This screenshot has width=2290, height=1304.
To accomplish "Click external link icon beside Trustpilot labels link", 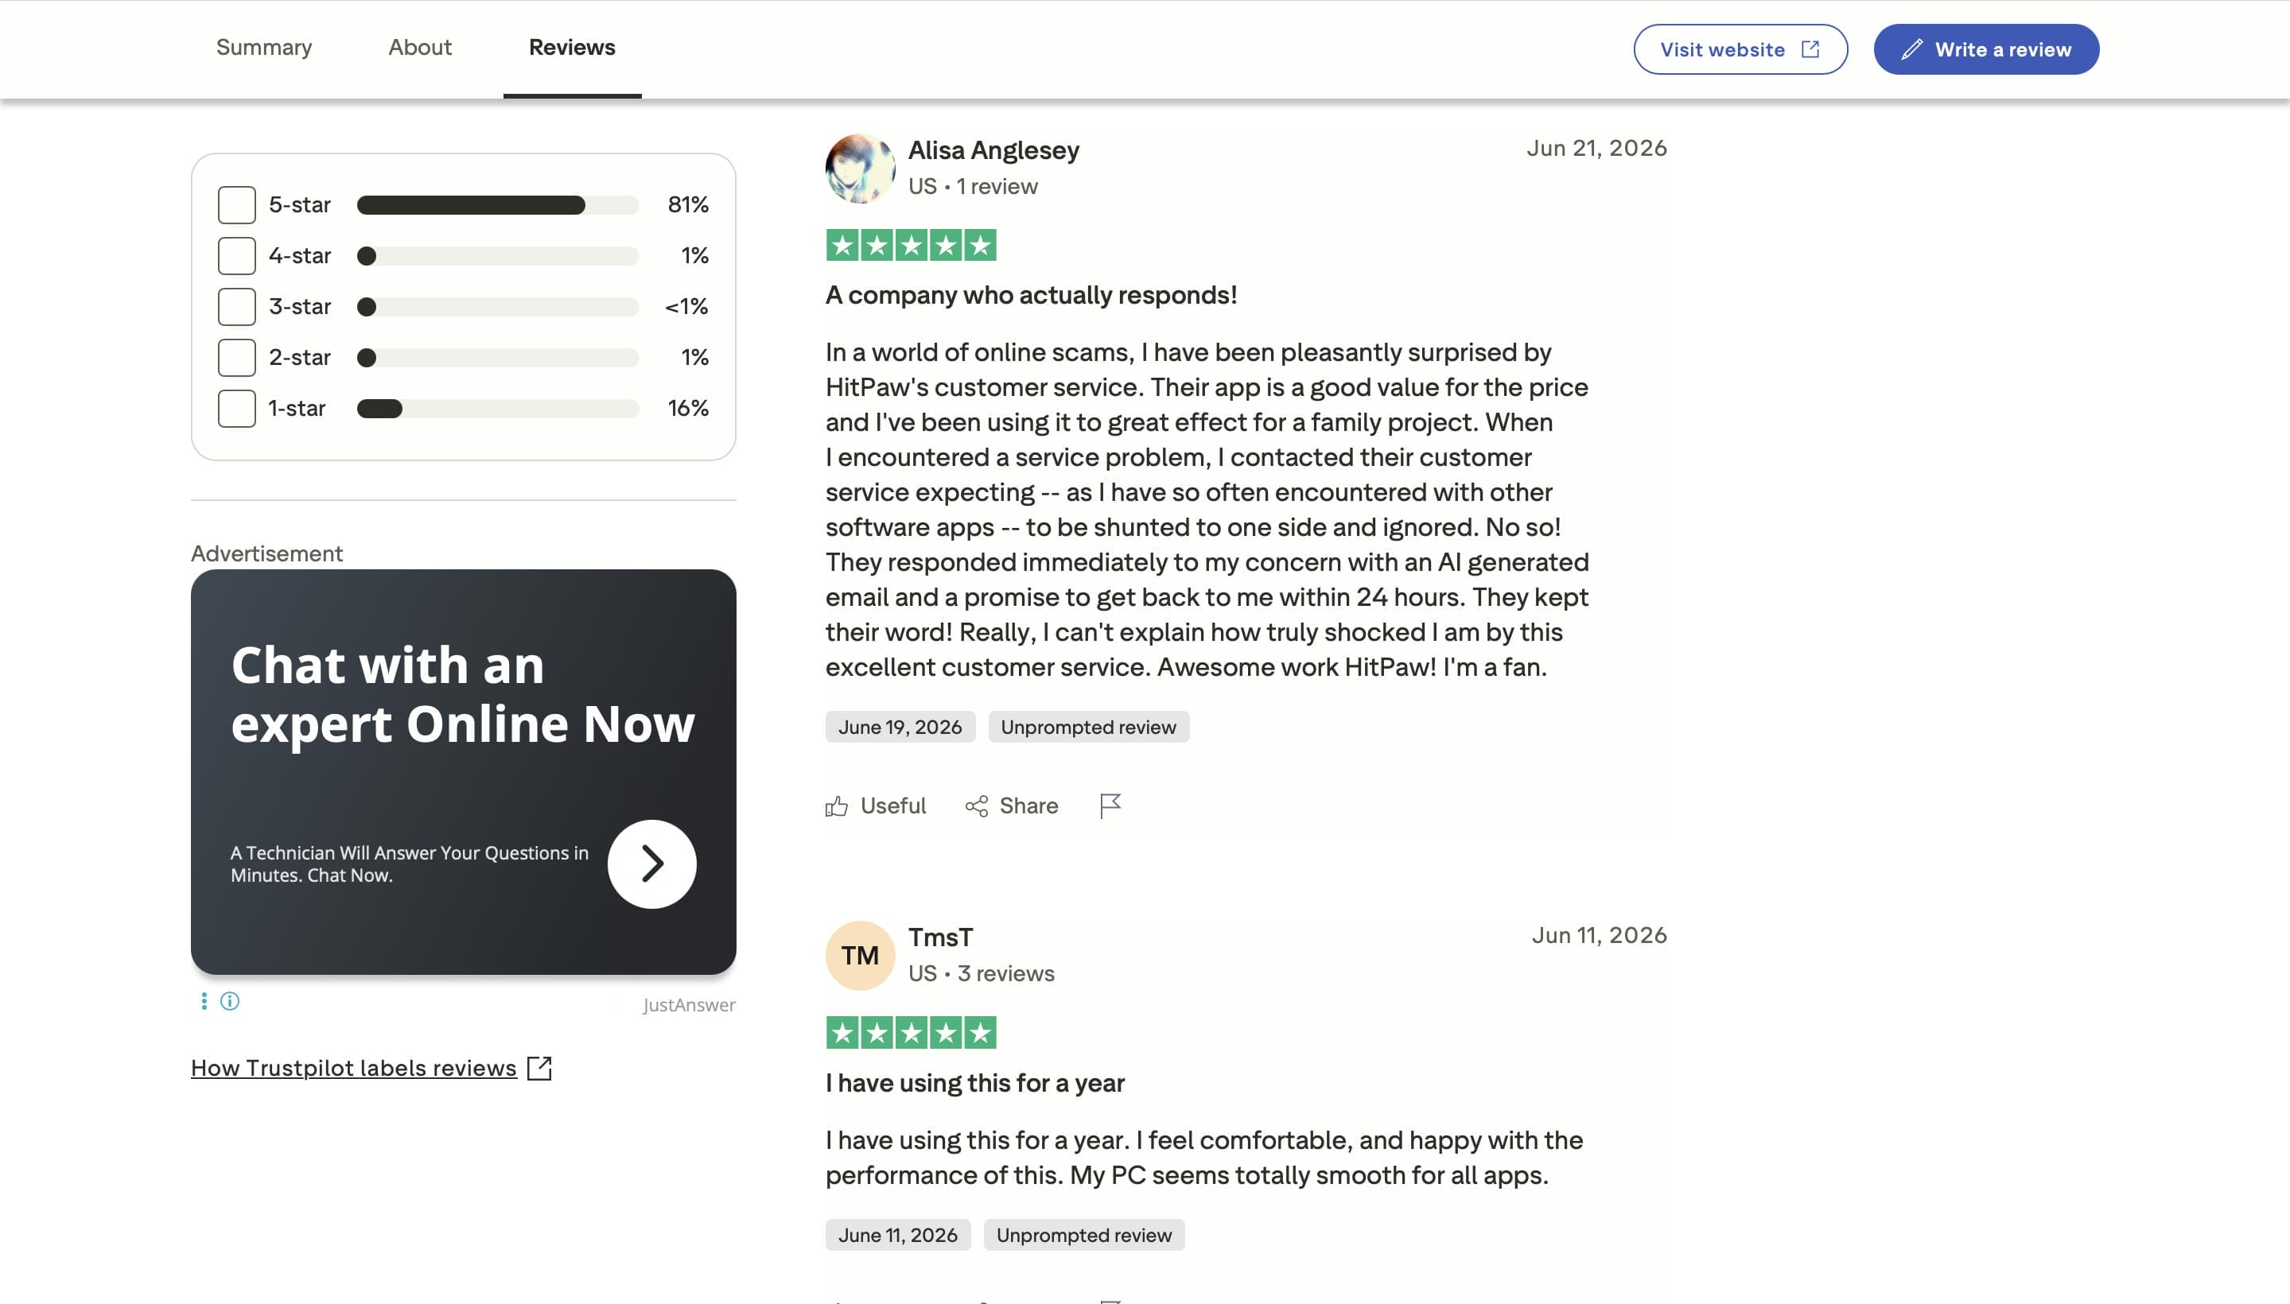I will [539, 1069].
